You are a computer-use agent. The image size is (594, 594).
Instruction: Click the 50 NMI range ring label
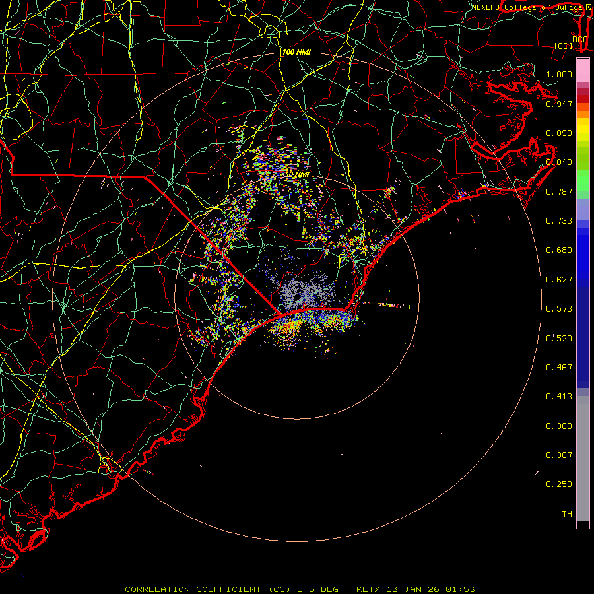298,175
